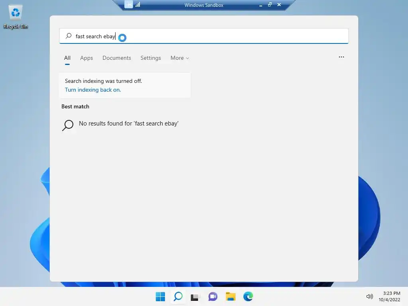
Task: Click the taskbar Search icon
Action: [x=178, y=296]
